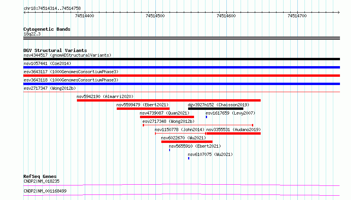Screen dimensions: 351x200
Task: Open variant nsv6022670 (Wu2021) label
Action: (183, 138)
